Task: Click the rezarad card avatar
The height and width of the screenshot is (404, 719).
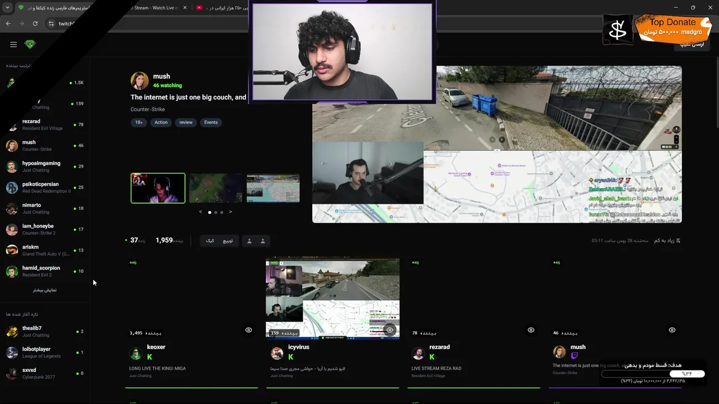Action: [418, 353]
